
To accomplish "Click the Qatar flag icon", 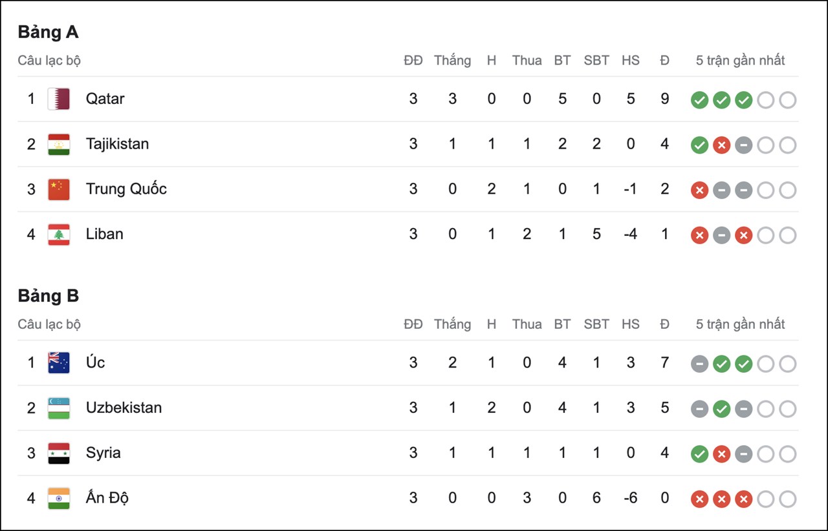I will click(x=59, y=99).
